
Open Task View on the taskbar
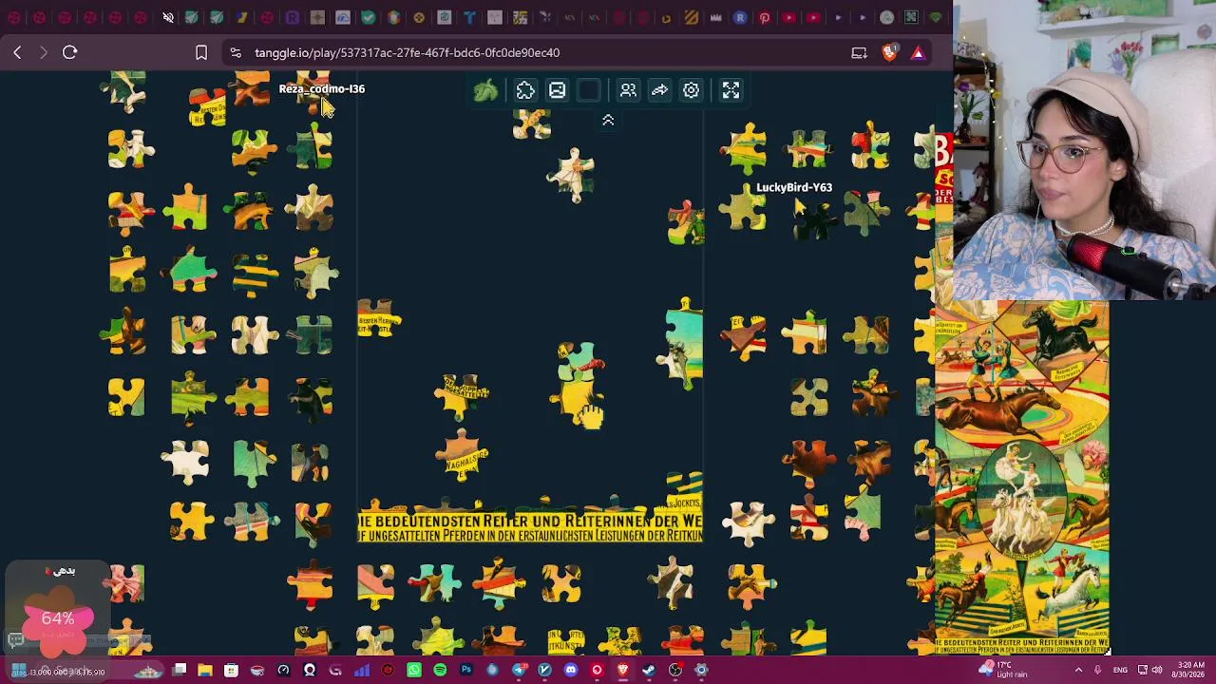point(180,671)
